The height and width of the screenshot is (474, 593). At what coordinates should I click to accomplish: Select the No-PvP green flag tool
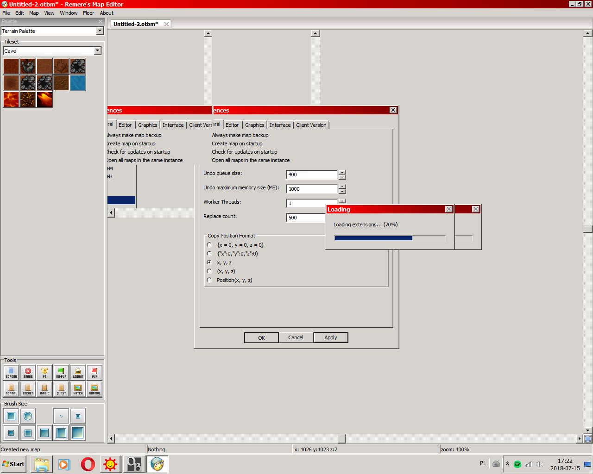coord(61,373)
